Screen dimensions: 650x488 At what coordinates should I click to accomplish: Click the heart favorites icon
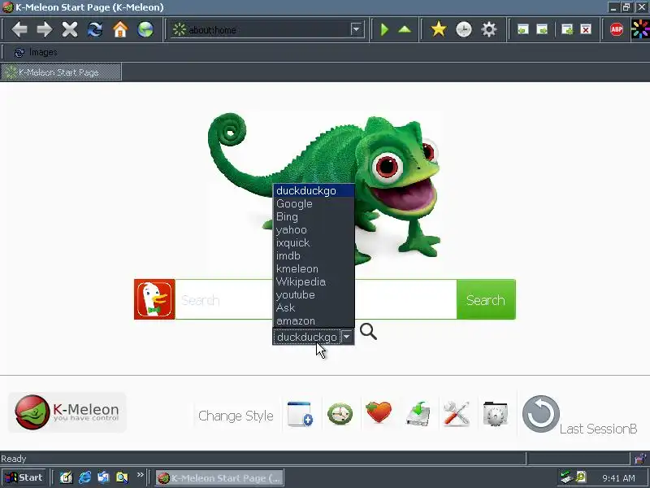coord(379,413)
